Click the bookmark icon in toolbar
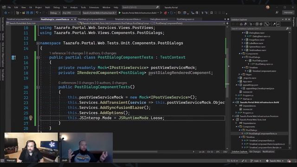Screen dimensions: 297x167 click(212, 13)
